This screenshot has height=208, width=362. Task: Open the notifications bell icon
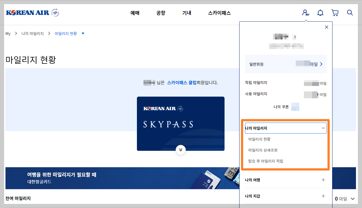[320, 13]
